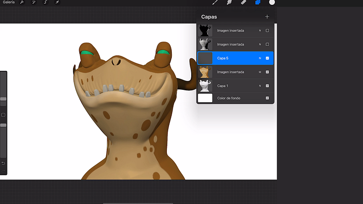The height and width of the screenshot is (204, 363).
Task: Show the top black Imagen insertada layer
Action: 267,31
